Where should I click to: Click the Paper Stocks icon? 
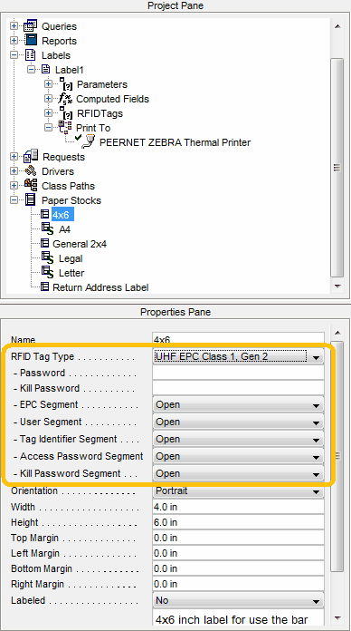[x=31, y=200]
